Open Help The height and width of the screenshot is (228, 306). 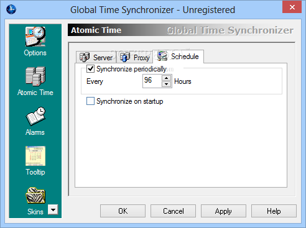tap(274, 211)
